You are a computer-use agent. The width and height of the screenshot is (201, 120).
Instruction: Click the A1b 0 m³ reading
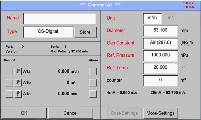tap(71, 82)
